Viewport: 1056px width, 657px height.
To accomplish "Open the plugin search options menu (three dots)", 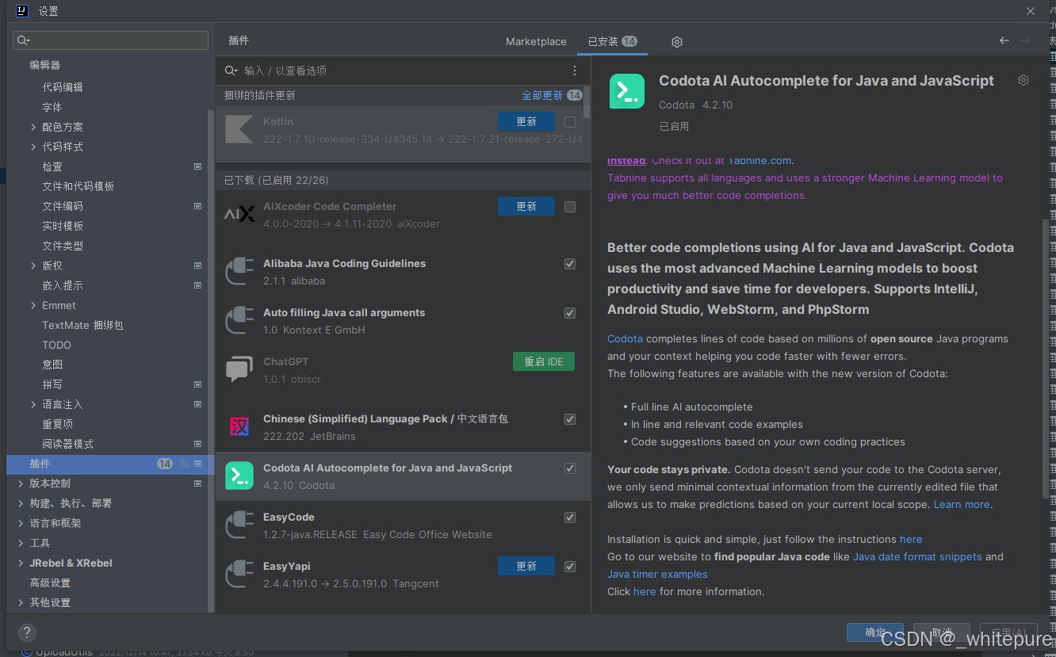I will (575, 71).
